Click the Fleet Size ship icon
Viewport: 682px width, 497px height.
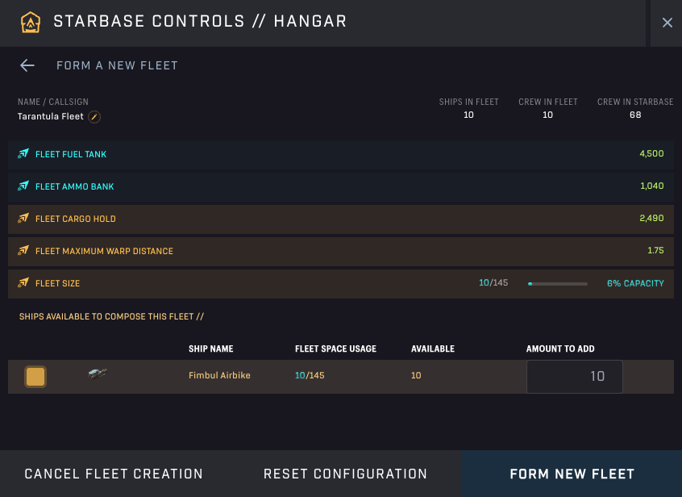pyautogui.click(x=23, y=283)
